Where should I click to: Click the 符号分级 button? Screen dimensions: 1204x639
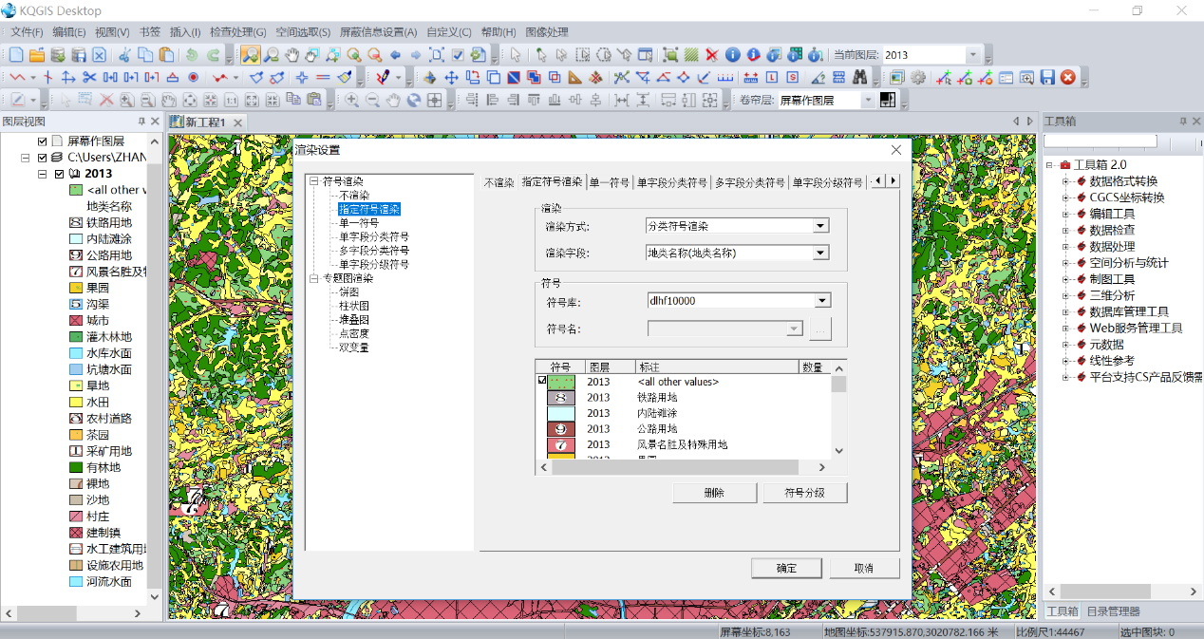804,493
